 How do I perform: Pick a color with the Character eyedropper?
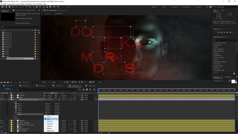pyautogui.click(x=230, y=81)
